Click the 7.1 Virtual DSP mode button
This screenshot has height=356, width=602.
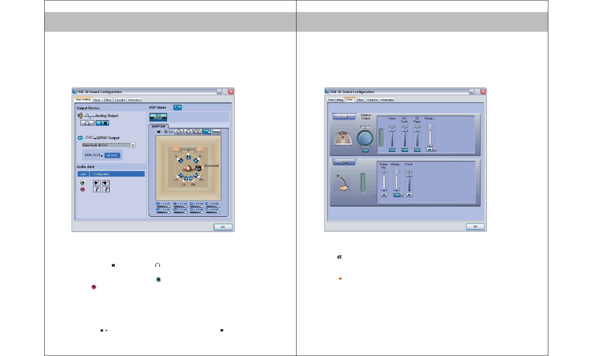point(158,117)
